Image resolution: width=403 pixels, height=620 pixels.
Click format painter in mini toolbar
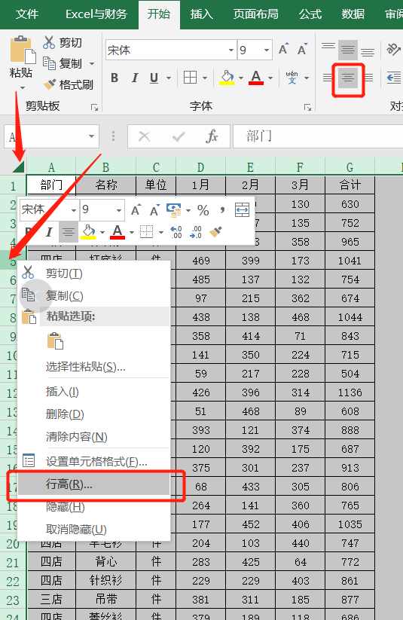pyautogui.click(x=215, y=232)
